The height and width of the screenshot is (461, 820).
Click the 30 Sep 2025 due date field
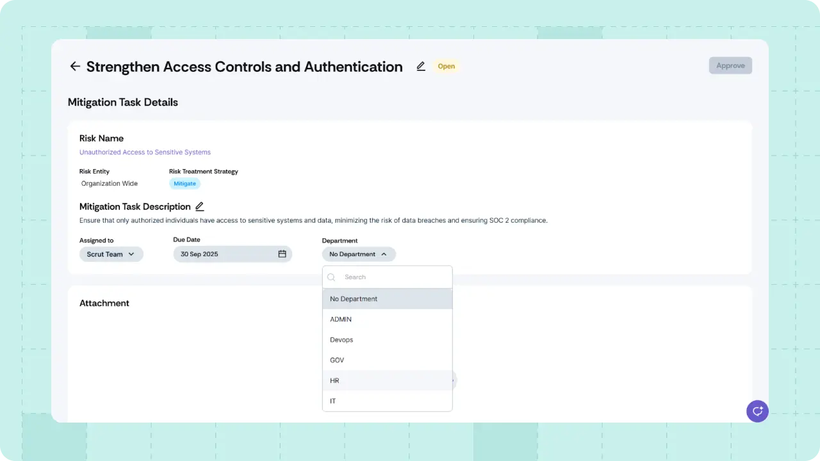coord(218,254)
